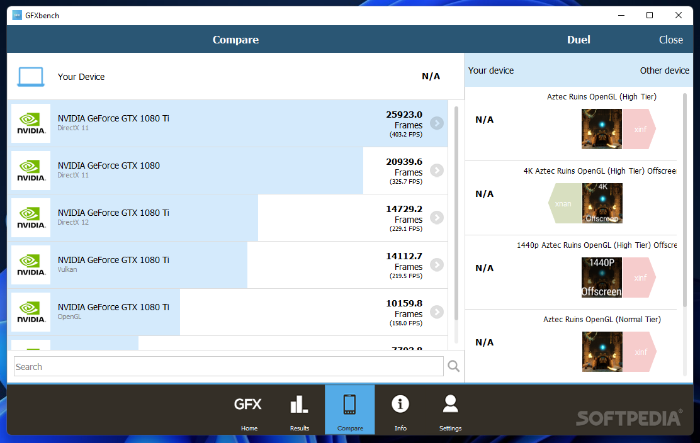Select GTX 1080 Ti DirectX 12 entry name

pyautogui.click(x=113, y=213)
